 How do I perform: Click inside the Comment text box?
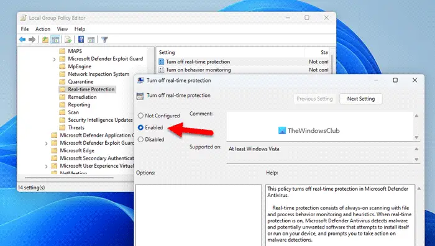point(320,126)
